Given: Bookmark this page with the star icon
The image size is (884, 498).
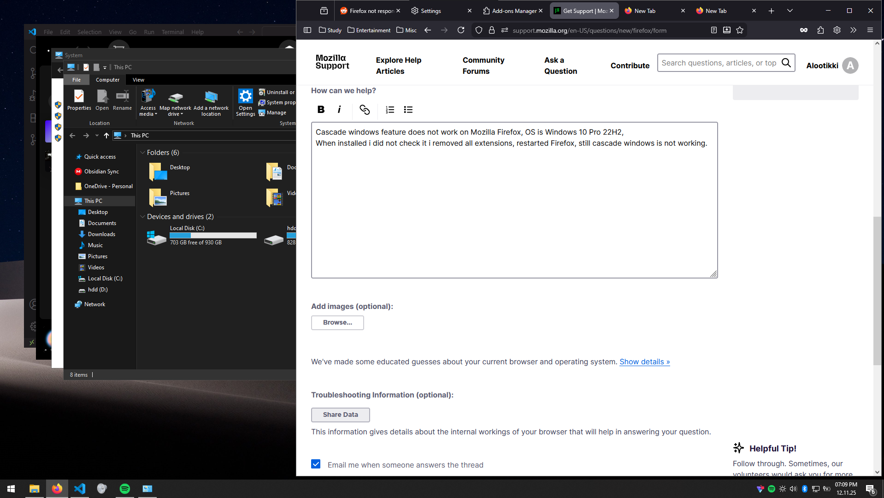Looking at the screenshot, I should point(740,30).
